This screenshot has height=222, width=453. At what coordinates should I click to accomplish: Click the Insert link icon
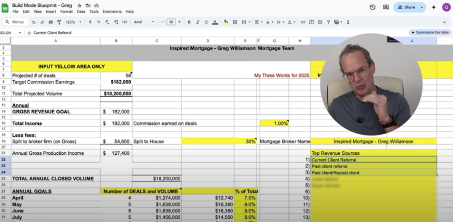[303, 22]
